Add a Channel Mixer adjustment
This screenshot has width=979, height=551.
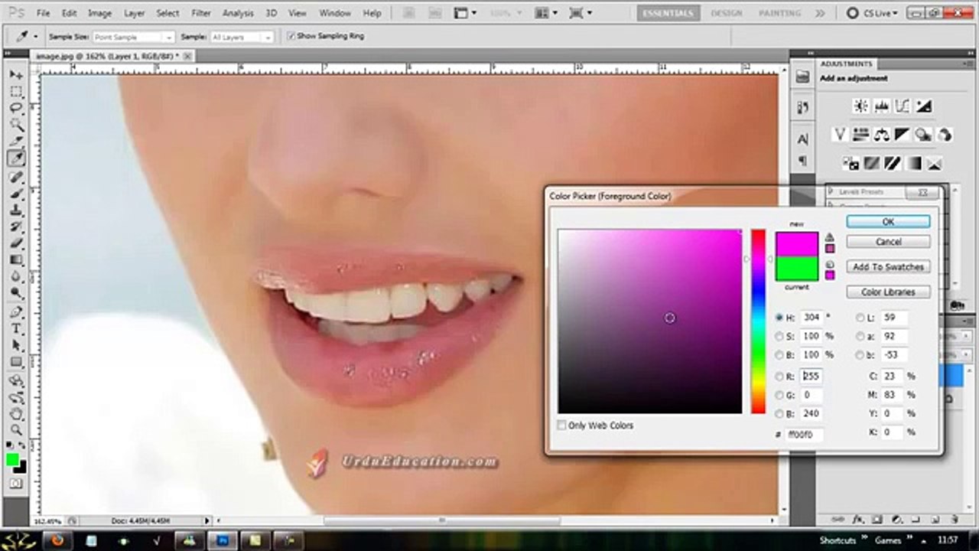(x=945, y=135)
